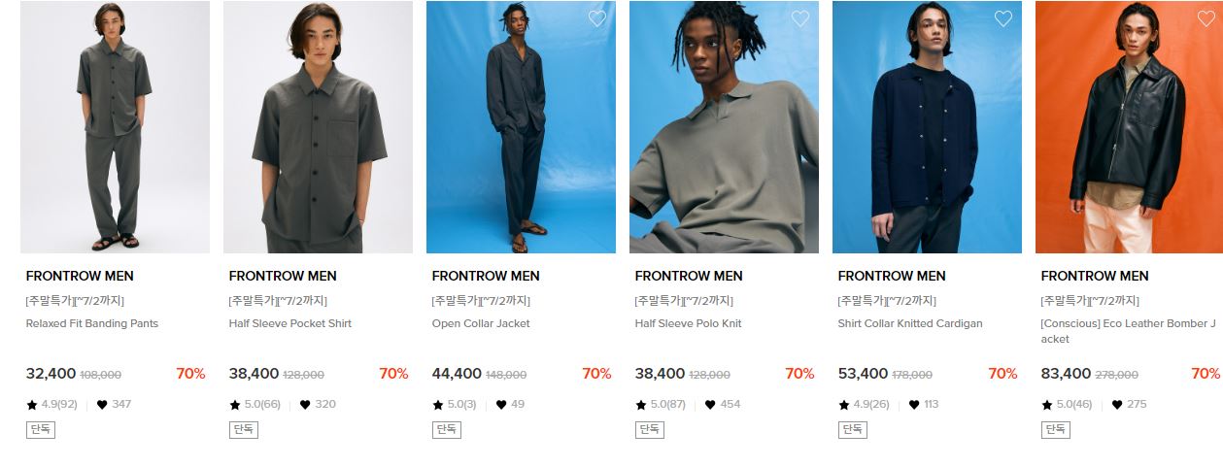Screen dimensions: 1223x466
Task: Click the black heart icon beside 320 likes
Action: (305, 405)
